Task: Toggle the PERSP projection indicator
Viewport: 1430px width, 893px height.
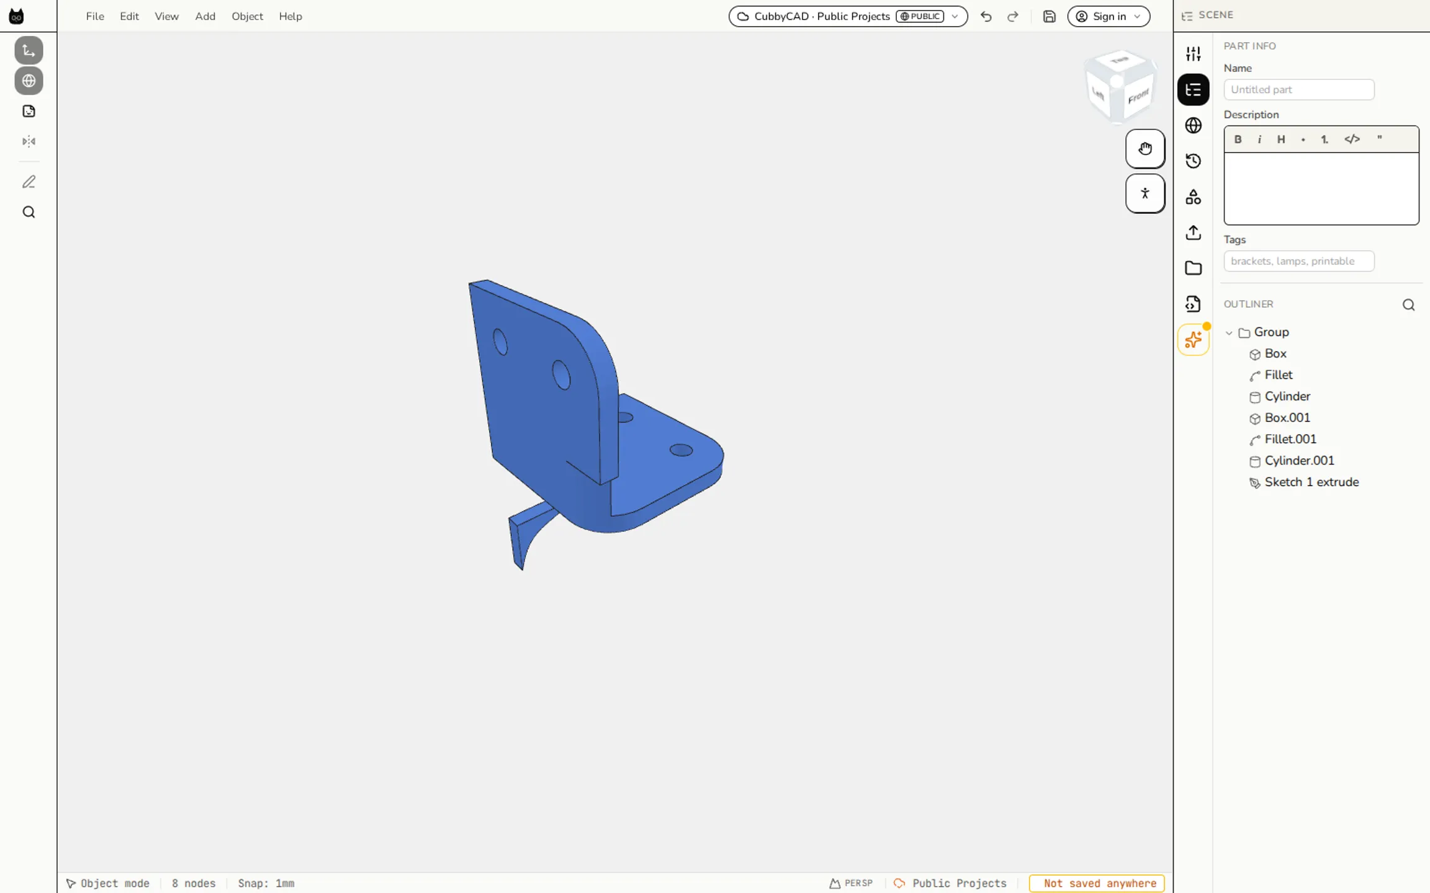Action: coord(851,883)
